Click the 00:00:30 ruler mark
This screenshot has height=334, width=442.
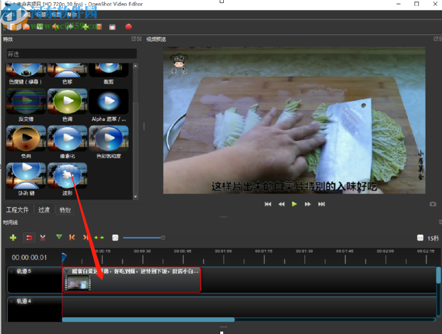point(142,251)
